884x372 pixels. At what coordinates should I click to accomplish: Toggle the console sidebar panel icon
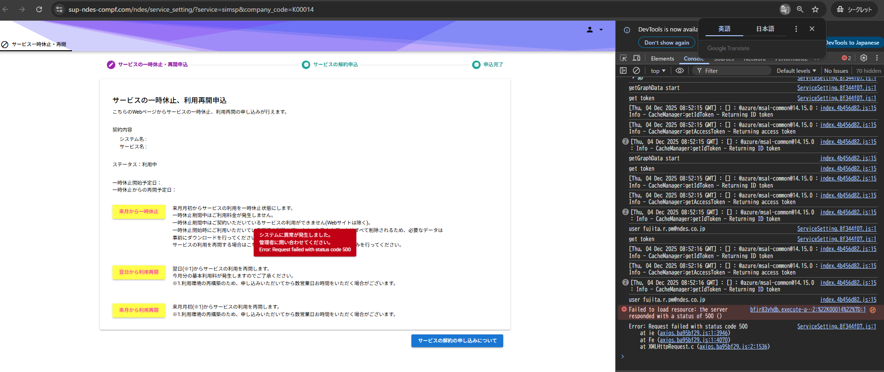623,70
